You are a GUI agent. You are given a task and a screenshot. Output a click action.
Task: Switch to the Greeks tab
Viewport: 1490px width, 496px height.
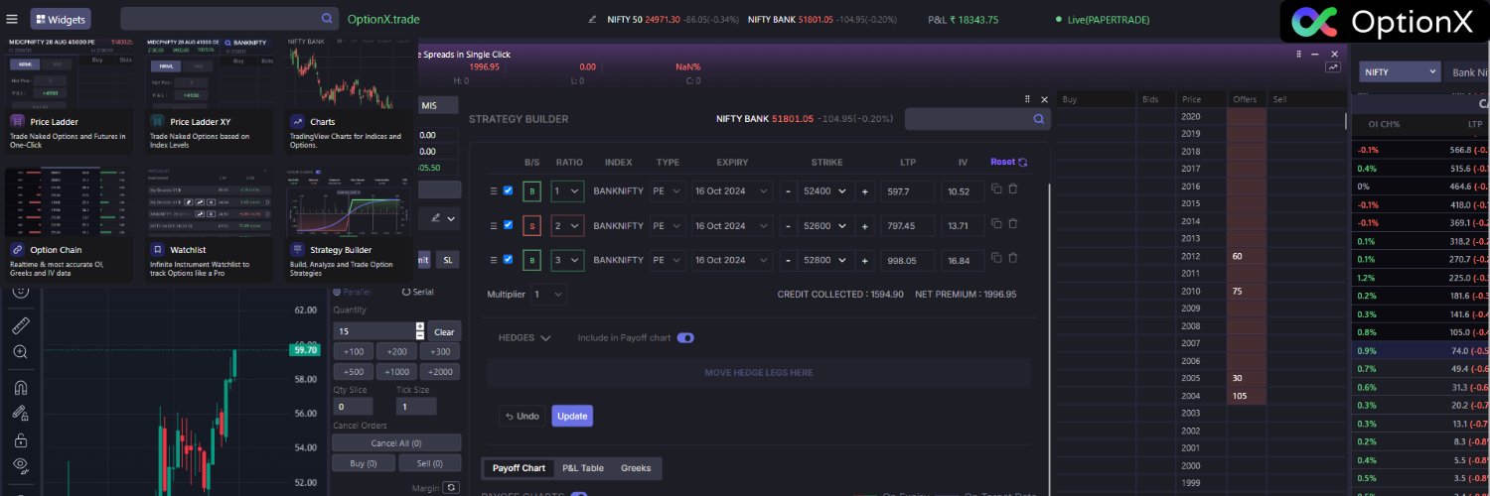pyautogui.click(x=637, y=468)
